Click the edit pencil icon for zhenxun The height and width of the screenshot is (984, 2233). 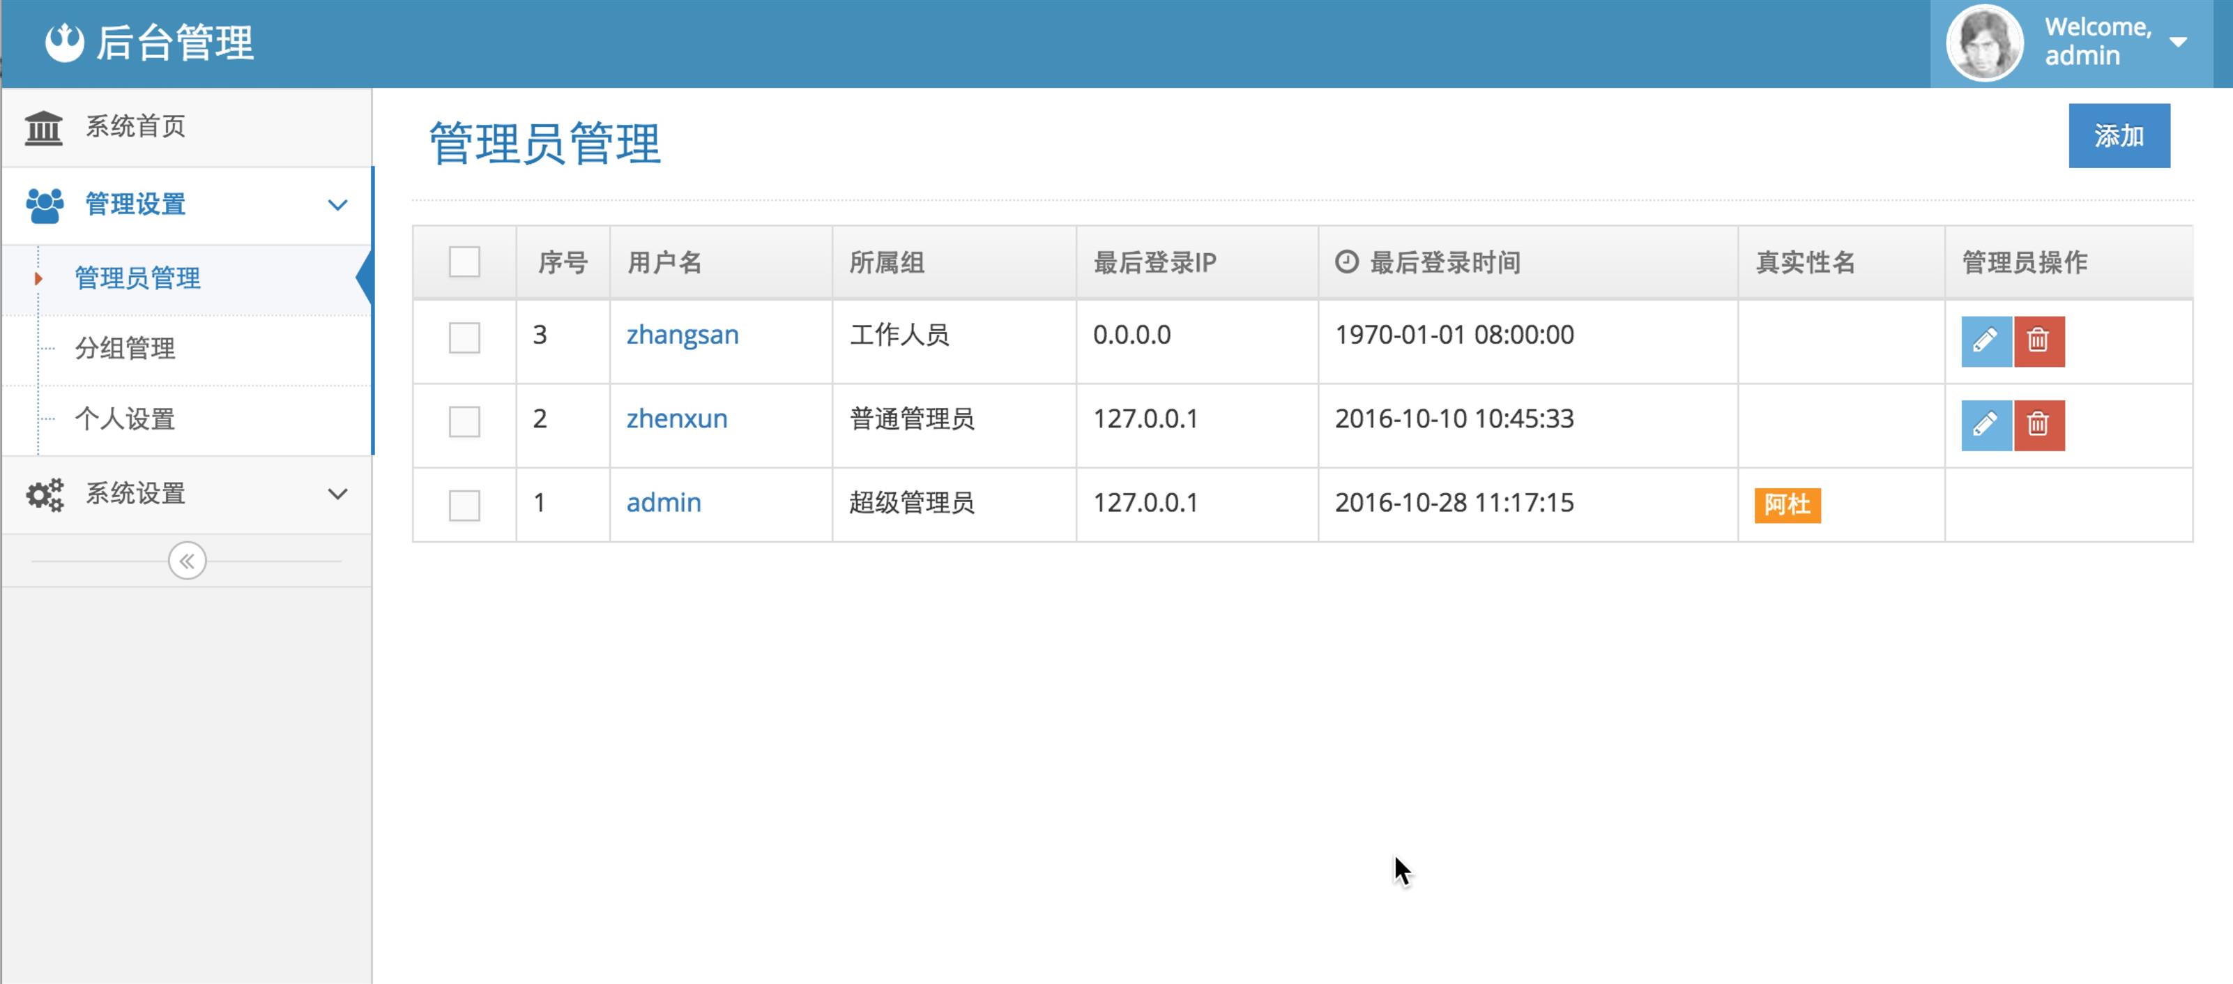[1985, 425]
